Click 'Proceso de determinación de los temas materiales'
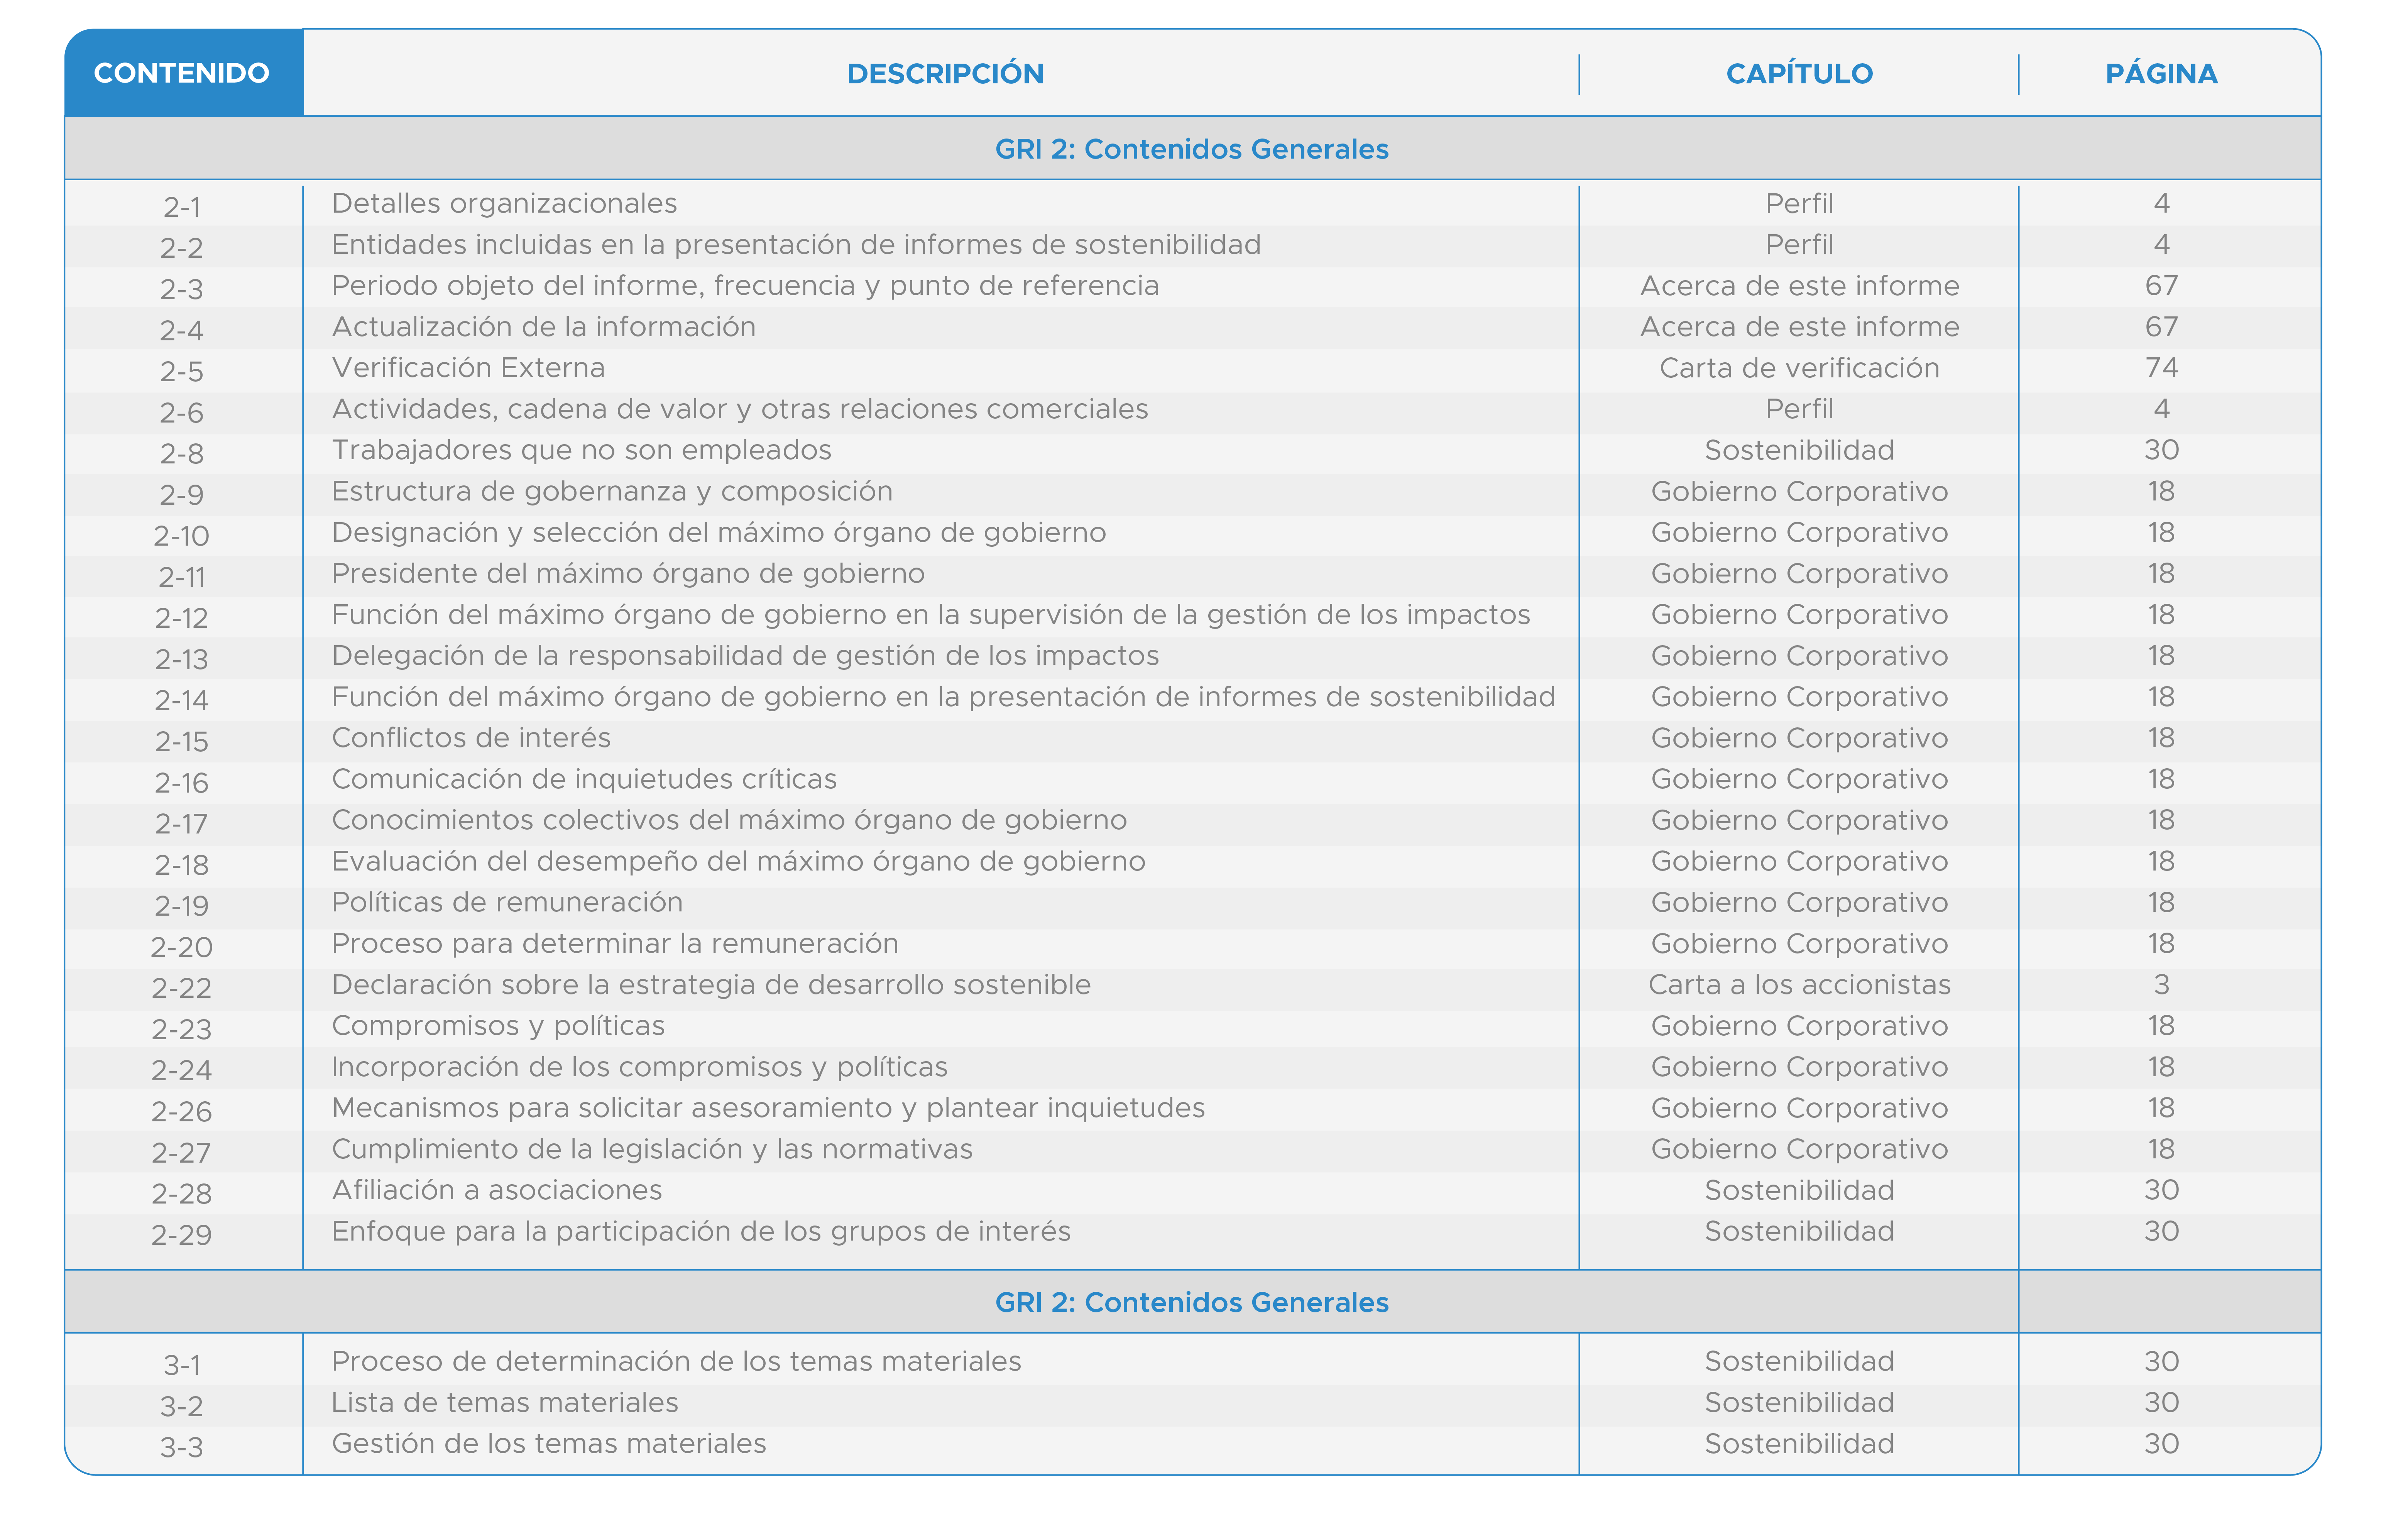The height and width of the screenshot is (1540, 2403). click(x=676, y=1362)
